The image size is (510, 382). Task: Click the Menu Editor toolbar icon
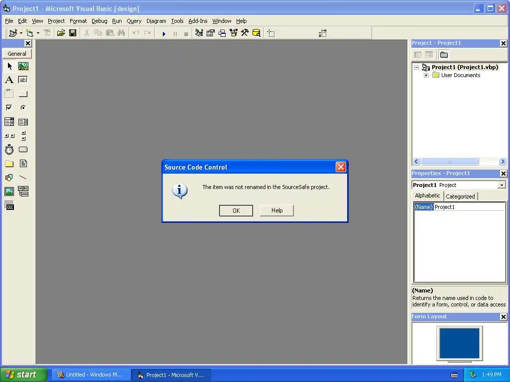pos(47,33)
